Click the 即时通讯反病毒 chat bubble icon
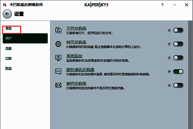193x129 pixels. pos(58,72)
